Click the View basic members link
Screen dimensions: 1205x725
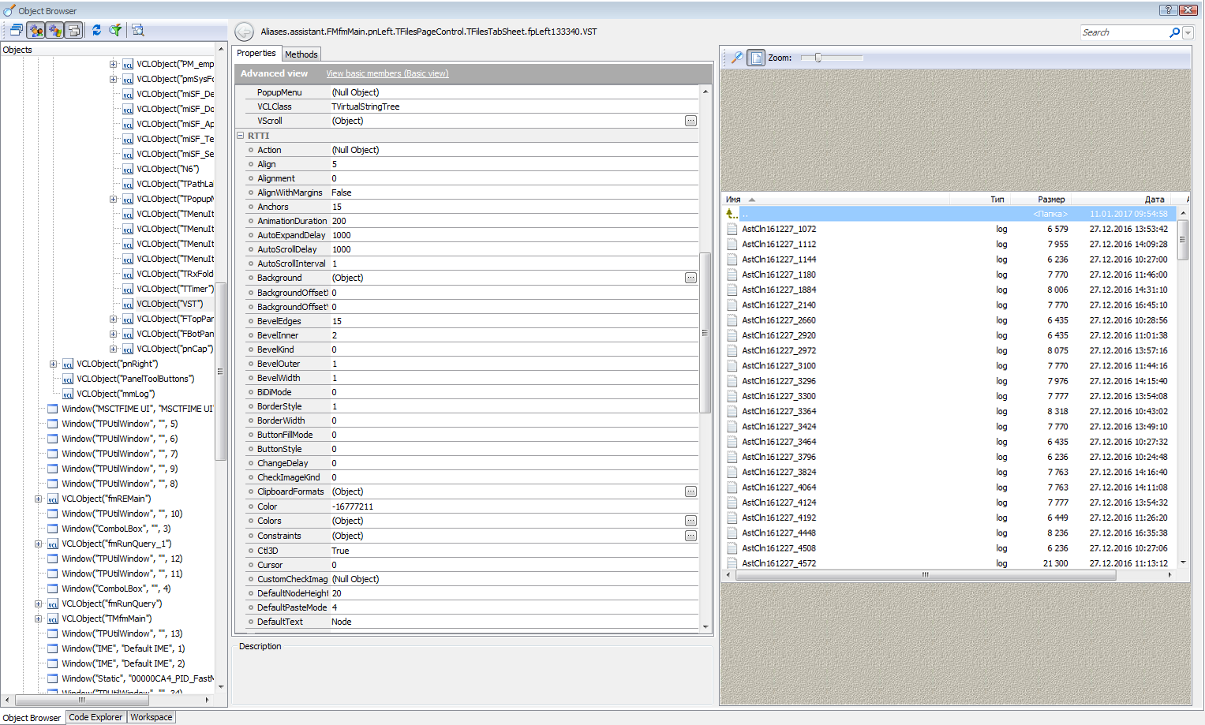click(x=387, y=73)
